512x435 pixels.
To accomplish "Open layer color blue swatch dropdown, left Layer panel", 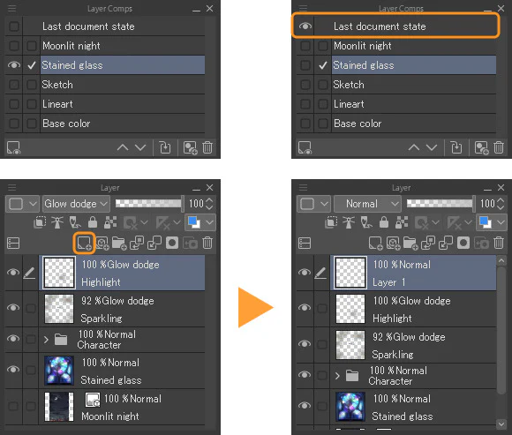I will coord(200,222).
